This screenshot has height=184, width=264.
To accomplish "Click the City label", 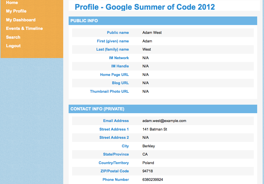I will 125,146.
